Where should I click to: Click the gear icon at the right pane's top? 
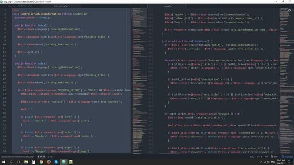(x=290, y=10)
